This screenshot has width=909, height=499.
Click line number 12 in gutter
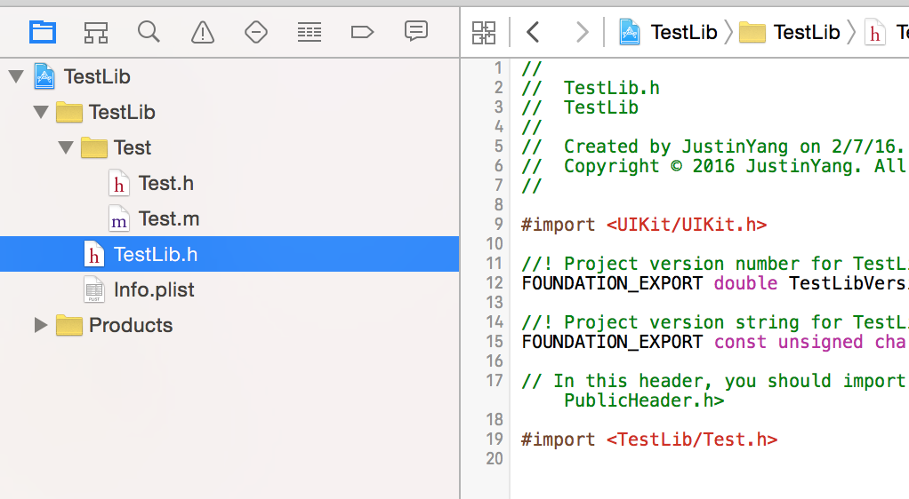pyautogui.click(x=495, y=283)
